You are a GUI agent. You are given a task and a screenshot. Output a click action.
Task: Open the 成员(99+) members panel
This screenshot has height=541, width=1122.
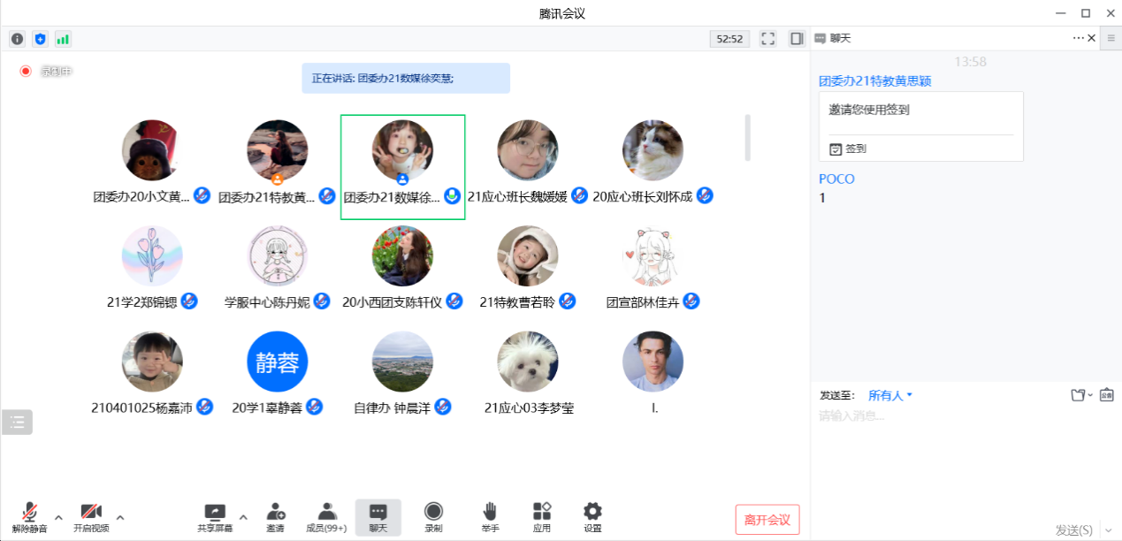(326, 517)
